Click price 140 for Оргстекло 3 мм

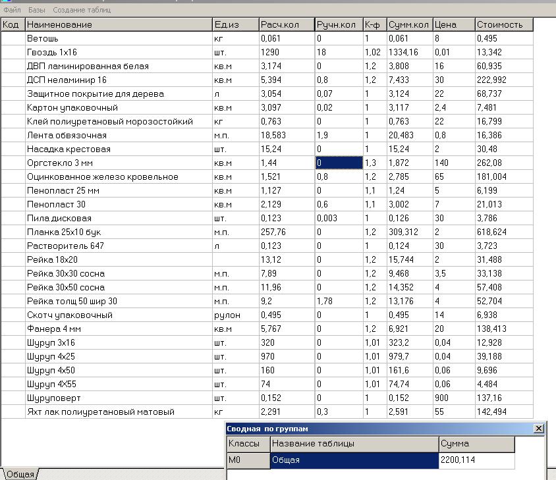coord(455,163)
